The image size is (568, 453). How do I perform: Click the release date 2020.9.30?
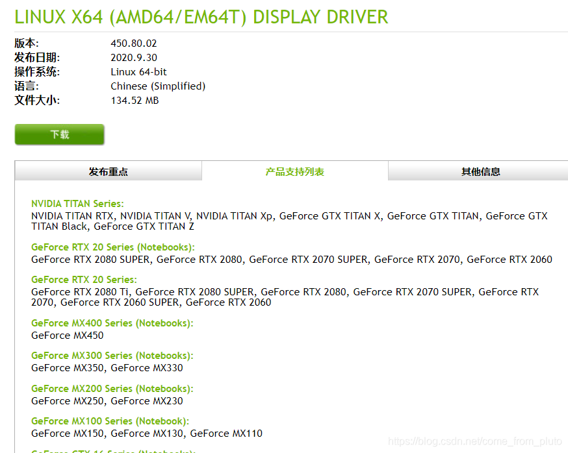134,58
